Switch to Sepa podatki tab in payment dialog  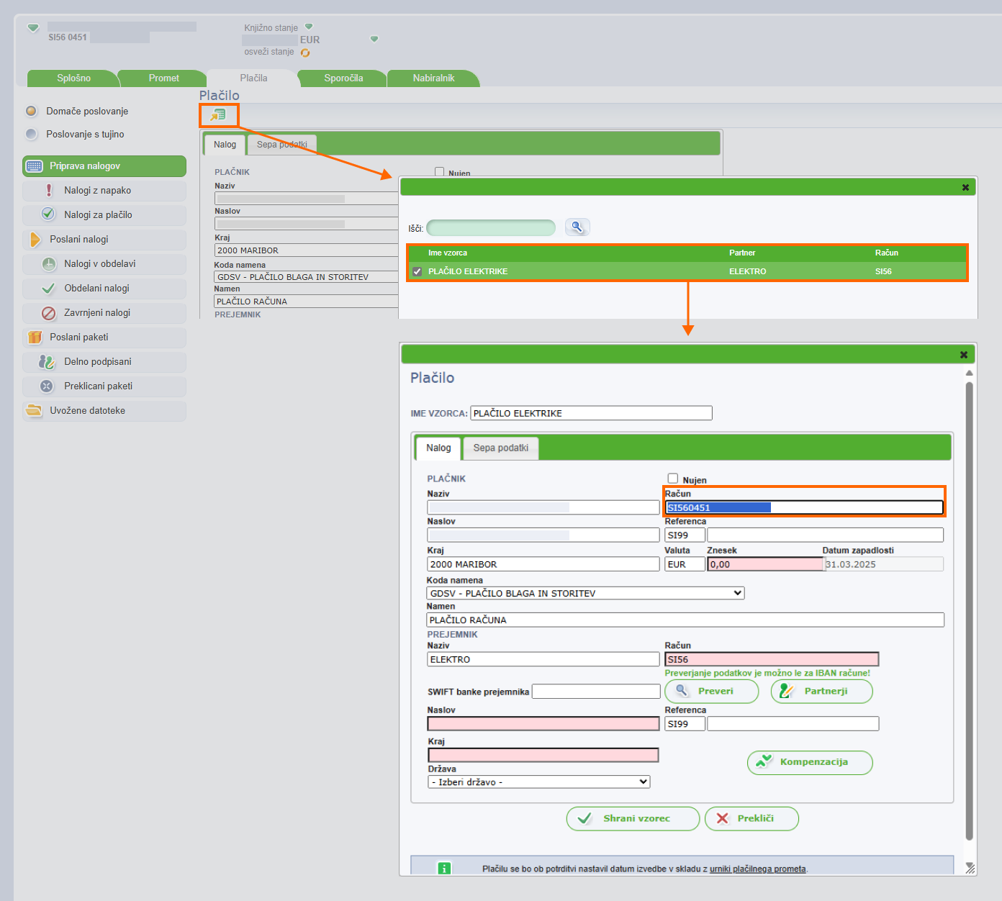coord(500,448)
